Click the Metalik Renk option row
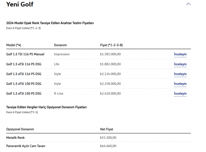The height and width of the screenshot is (152, 206). point(99,138)
